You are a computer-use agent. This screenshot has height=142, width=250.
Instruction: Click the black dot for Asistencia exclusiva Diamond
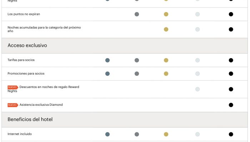click(231, 105)
